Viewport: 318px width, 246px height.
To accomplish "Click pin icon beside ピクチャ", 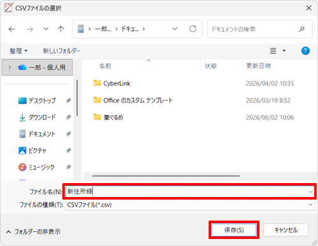I will pos(68,151).
